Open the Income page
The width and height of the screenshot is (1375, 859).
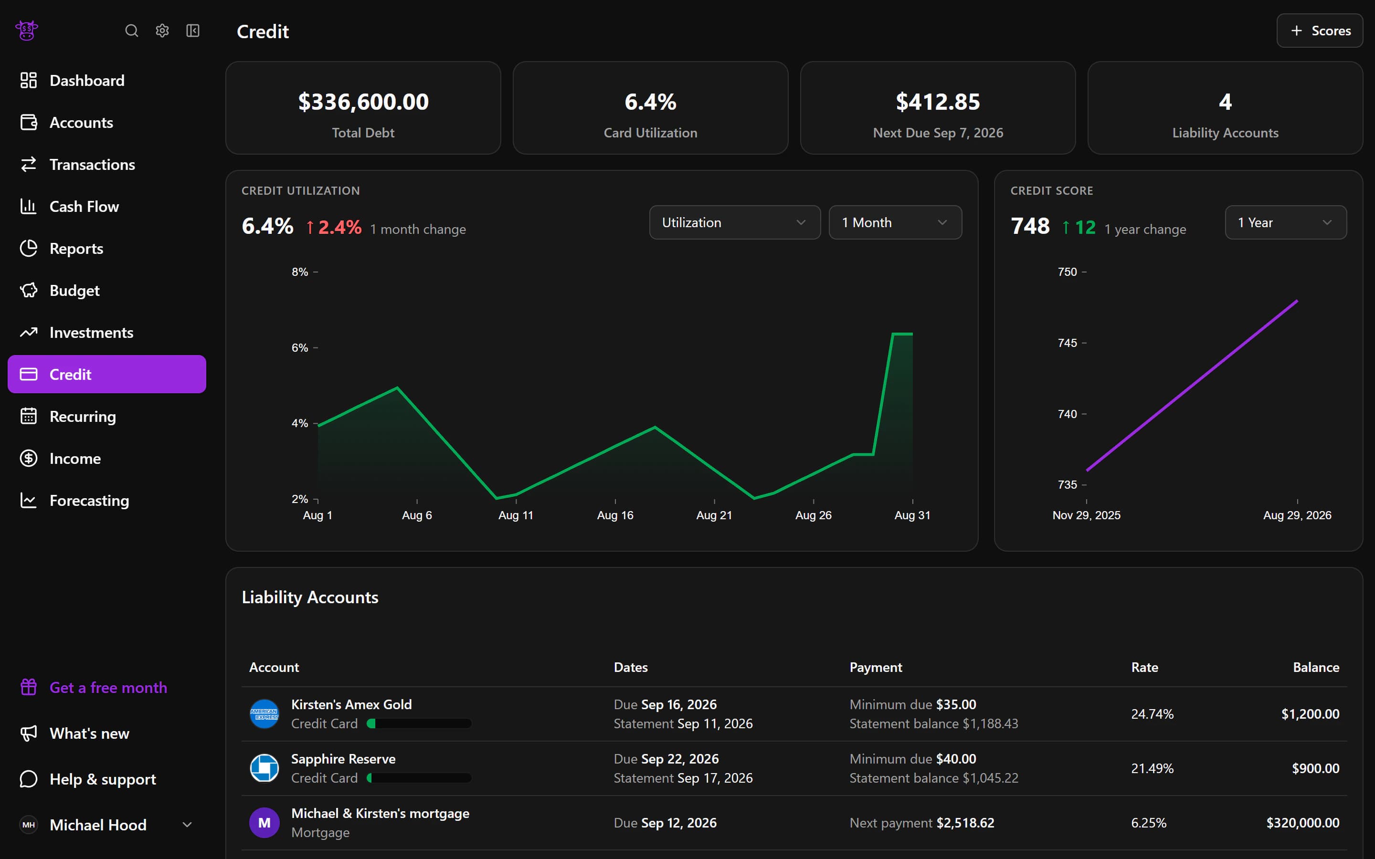(x=107, y=459)
